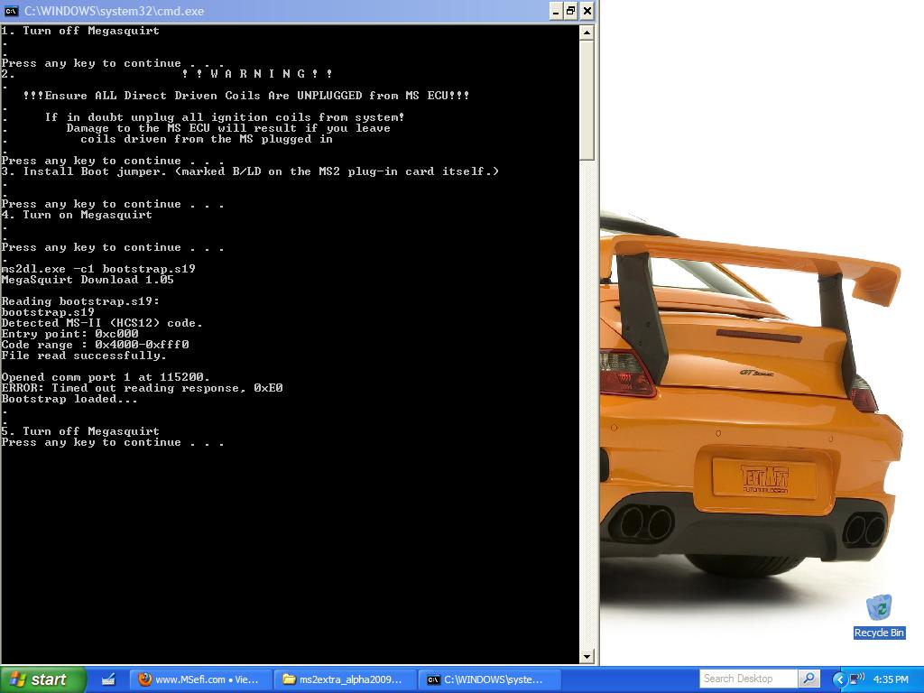Click 'Entry point: 0xc000' line
924x693 pixels.
coord(69,334)
